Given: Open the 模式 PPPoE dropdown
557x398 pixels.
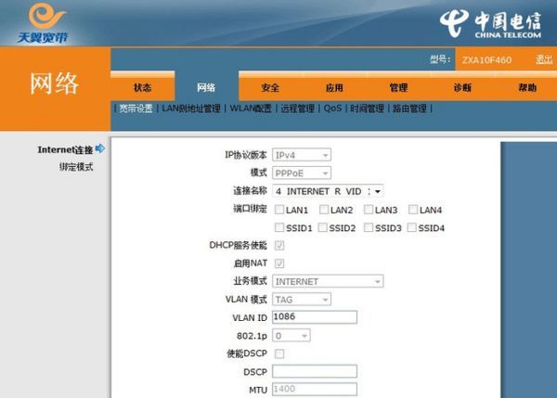Looking at the screenshot, I should pyautogui.click(x=302, y=173).
